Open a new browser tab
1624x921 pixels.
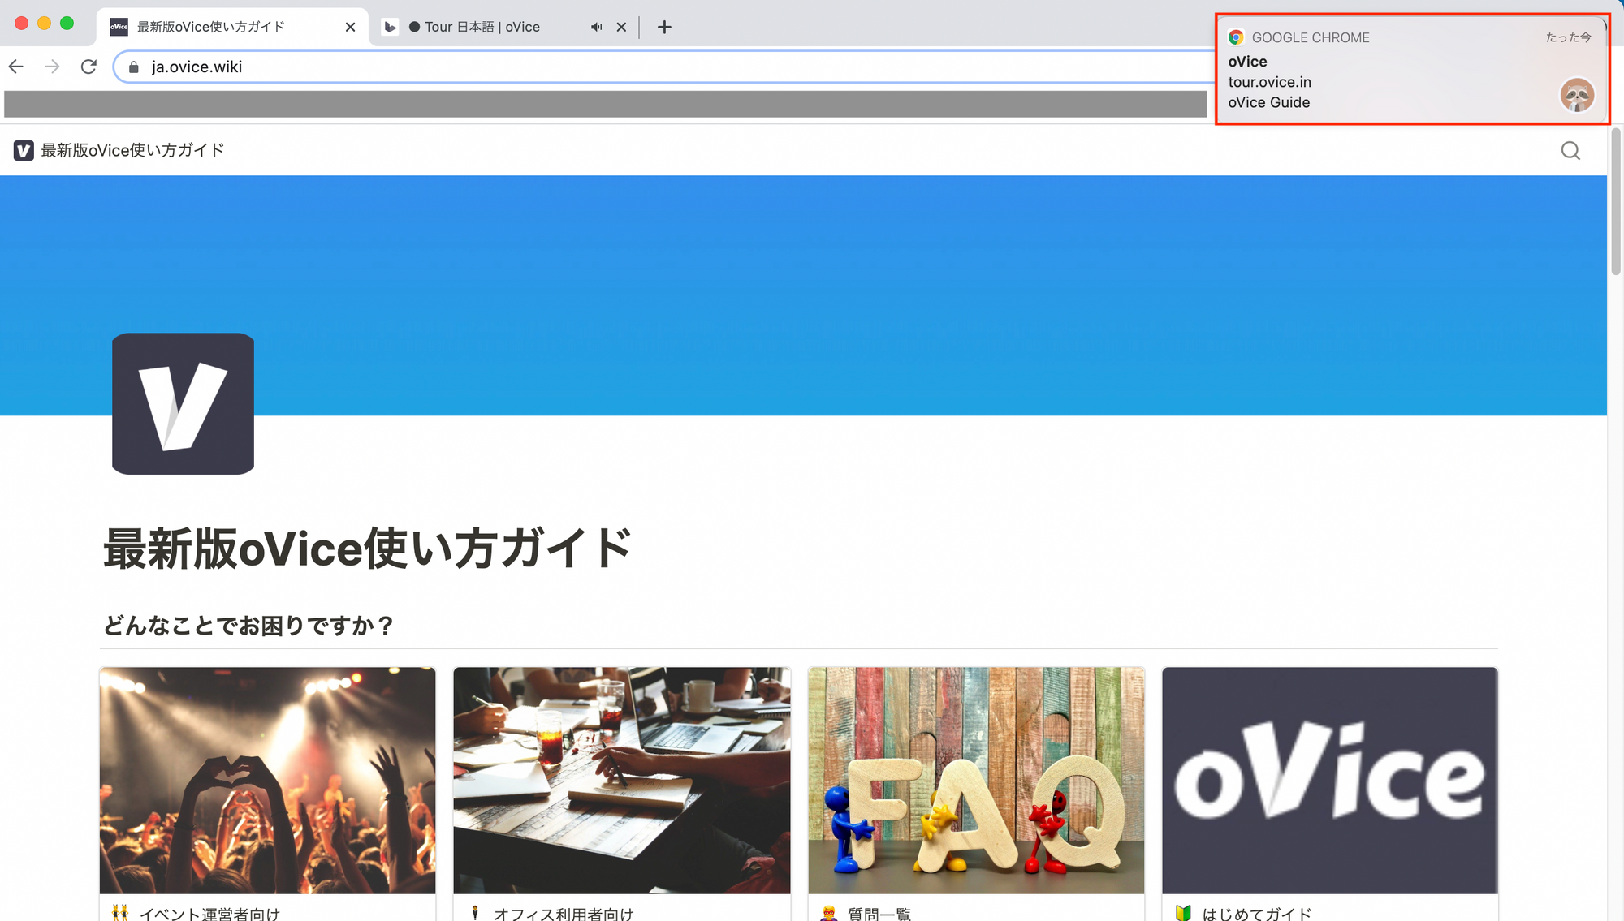664,27
